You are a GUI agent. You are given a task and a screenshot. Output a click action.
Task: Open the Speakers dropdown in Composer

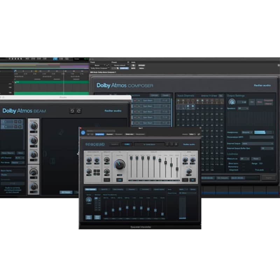point(243,108)
